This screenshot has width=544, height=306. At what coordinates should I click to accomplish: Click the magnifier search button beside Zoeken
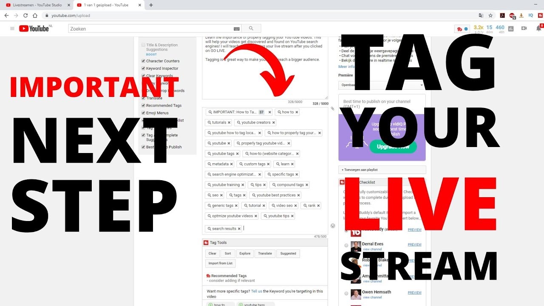tap(251, 28)
